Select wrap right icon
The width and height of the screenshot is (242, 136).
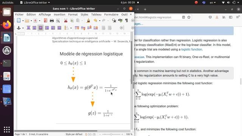click(x=53, y=28)
